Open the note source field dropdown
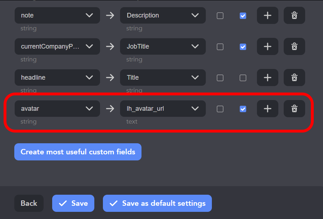This screenshot has height=219, width=323. click(x=57, y=15)
